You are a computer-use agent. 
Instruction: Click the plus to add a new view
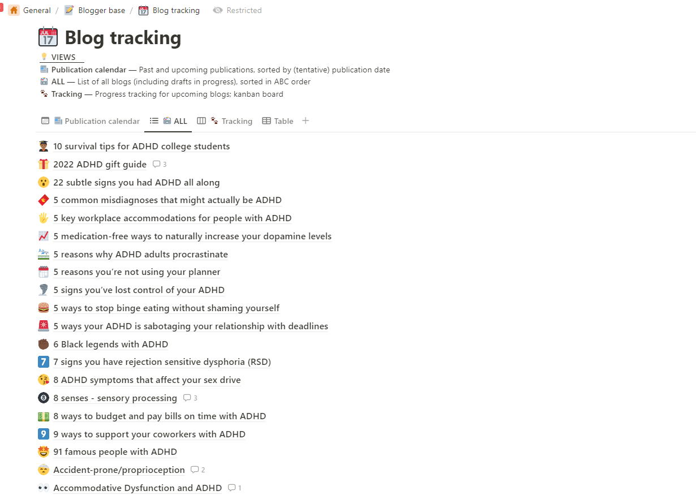pos(305,120)
